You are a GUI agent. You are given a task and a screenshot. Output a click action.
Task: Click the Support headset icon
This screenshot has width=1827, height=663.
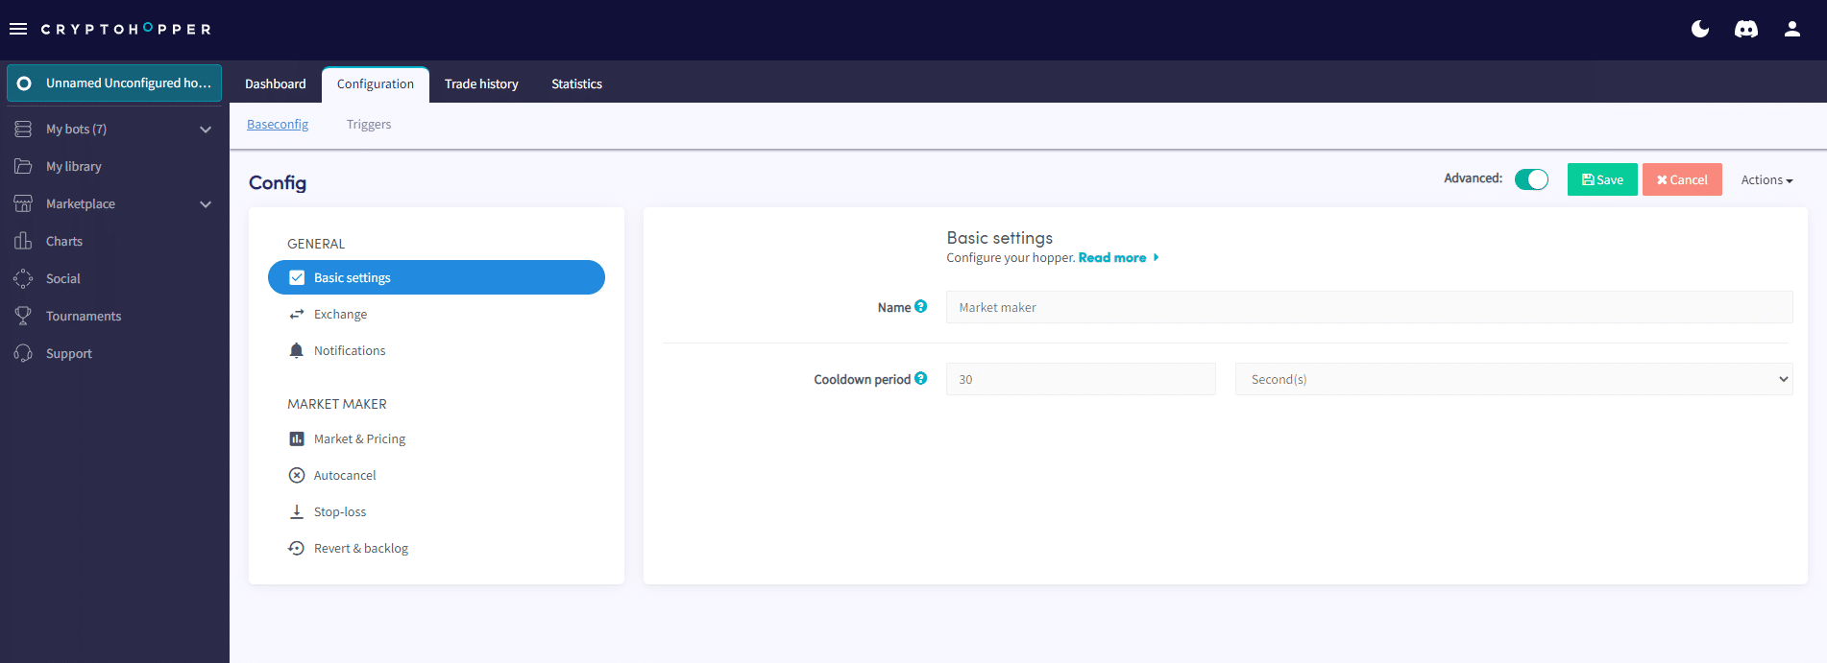[23, 353]
